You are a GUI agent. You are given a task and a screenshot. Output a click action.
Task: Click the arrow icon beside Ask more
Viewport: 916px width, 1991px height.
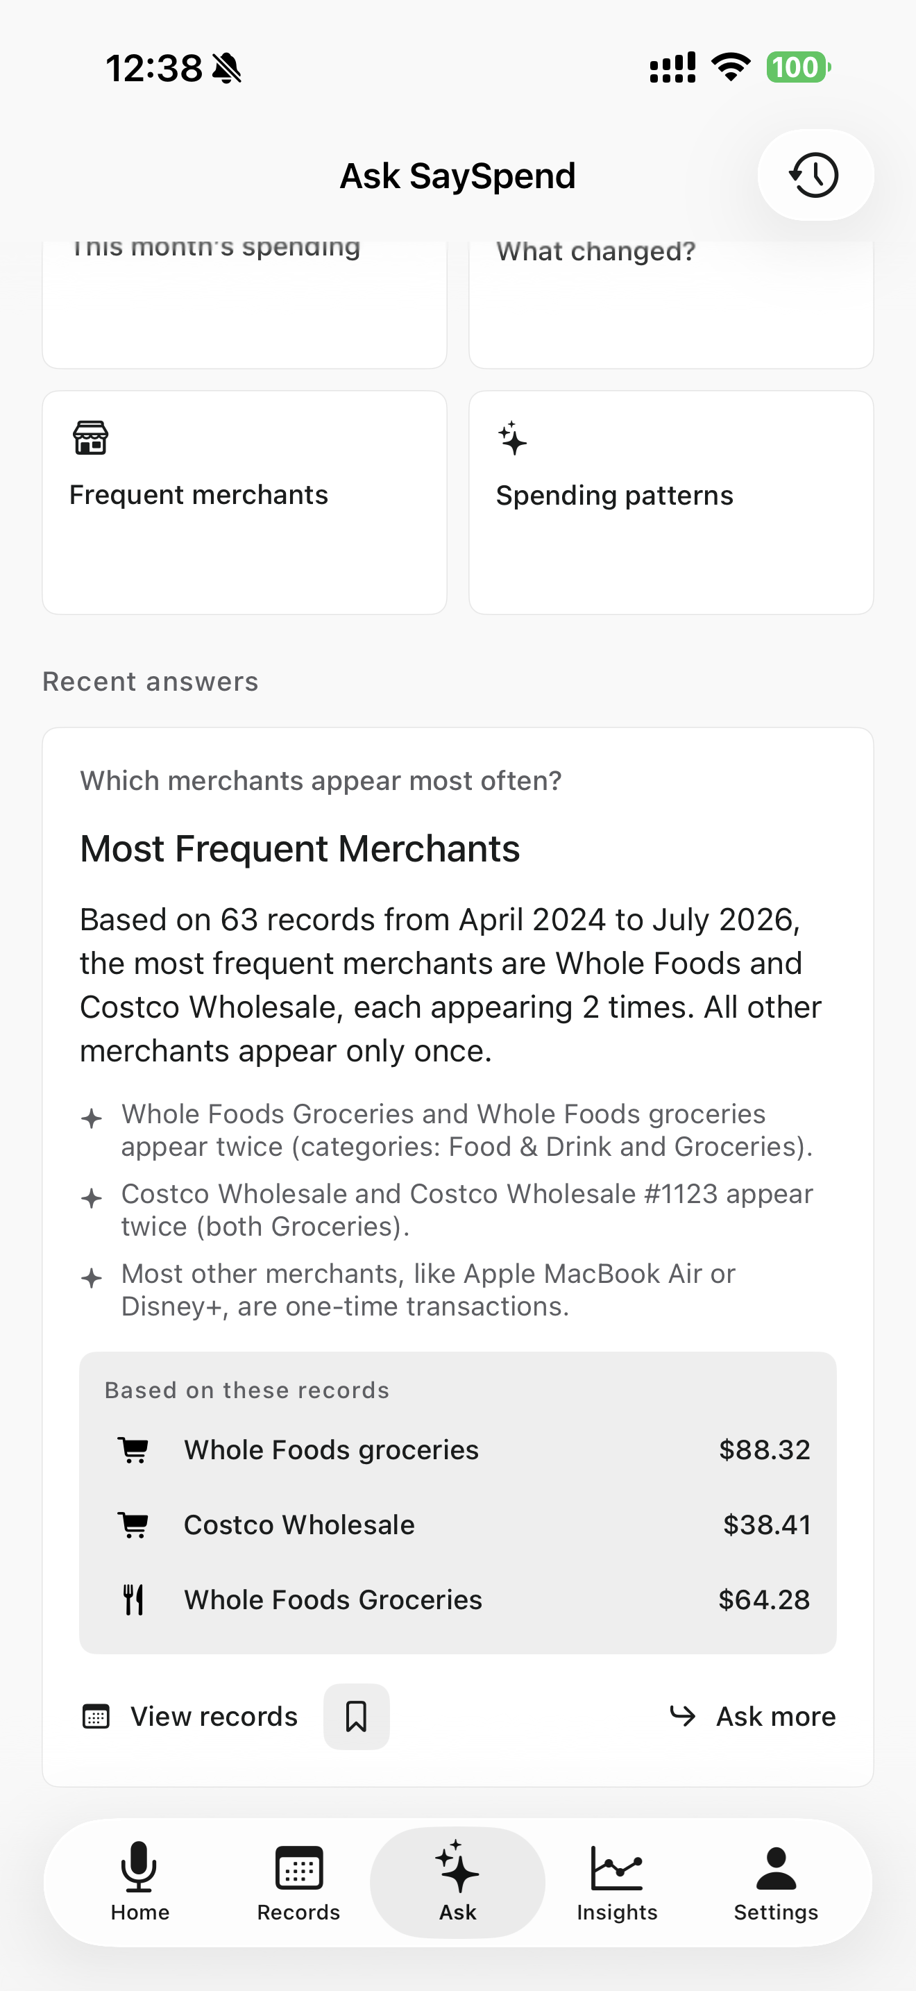[x=683, y=1716]
